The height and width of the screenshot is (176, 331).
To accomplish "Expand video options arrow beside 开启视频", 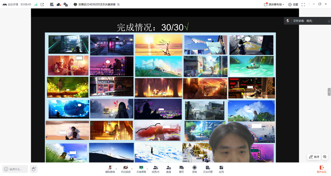I will pyautogui.click(x=132, y=169).
